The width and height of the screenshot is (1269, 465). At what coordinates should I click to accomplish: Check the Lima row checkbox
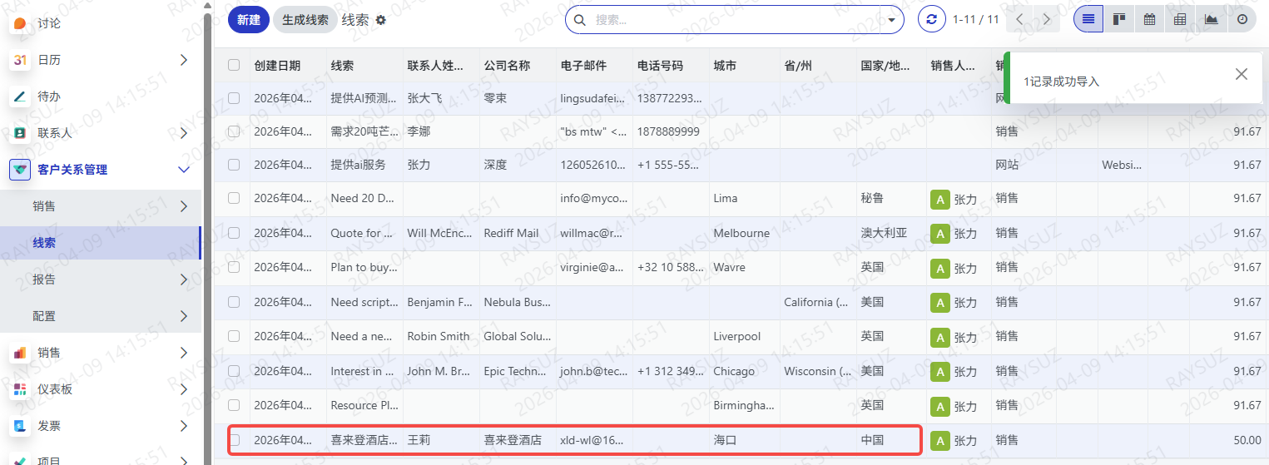tap(234, 198)
